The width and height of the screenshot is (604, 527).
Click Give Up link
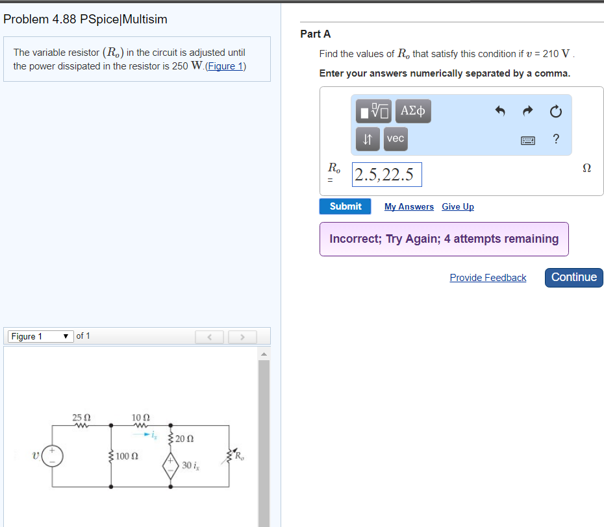[x=457, y=206]
